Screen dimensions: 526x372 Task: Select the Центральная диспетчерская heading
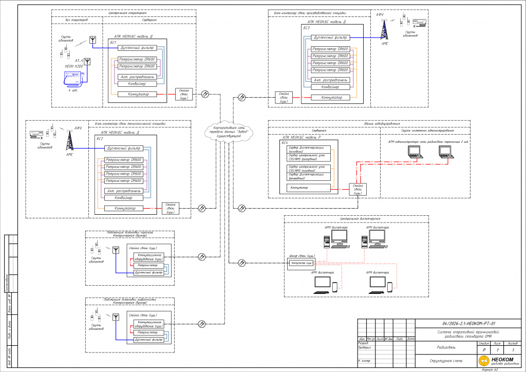point(360,219)
